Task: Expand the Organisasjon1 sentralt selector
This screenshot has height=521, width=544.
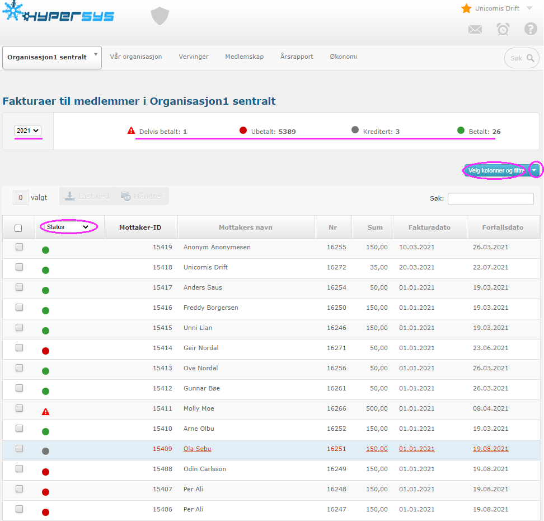Action: tap(52, 57)
